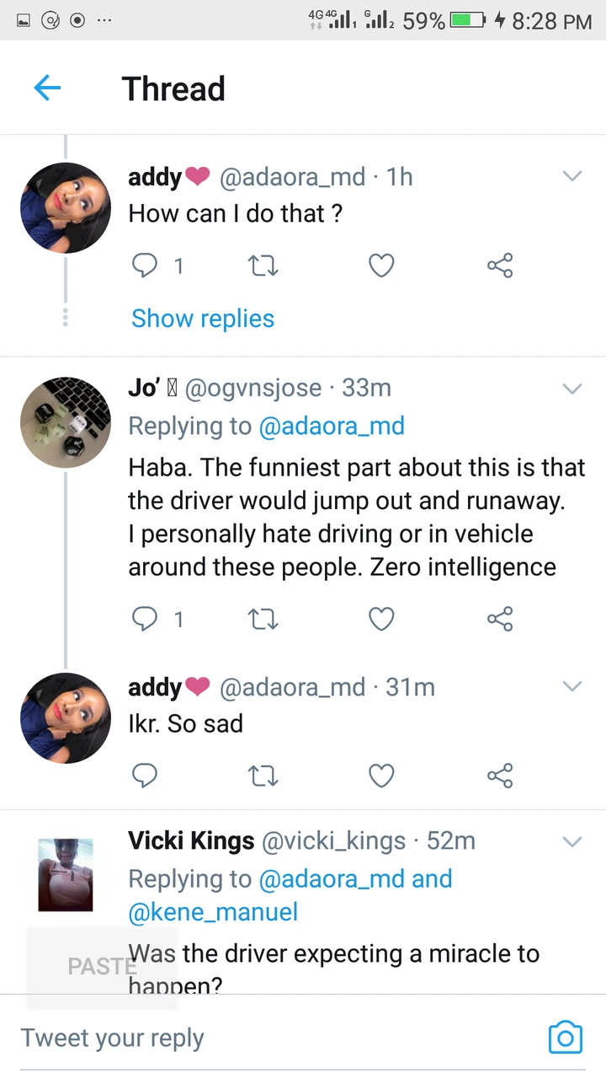Screen dimensions: 606x1079
Task: Retweet Jo's tweet about the driver
Action: pos(263,620)
